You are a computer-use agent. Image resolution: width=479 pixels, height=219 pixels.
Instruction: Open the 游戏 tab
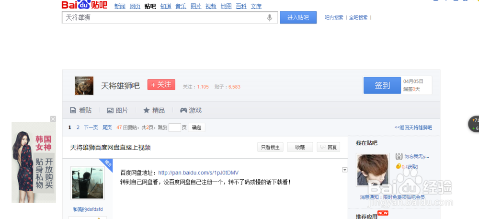(x=191, y=110)
